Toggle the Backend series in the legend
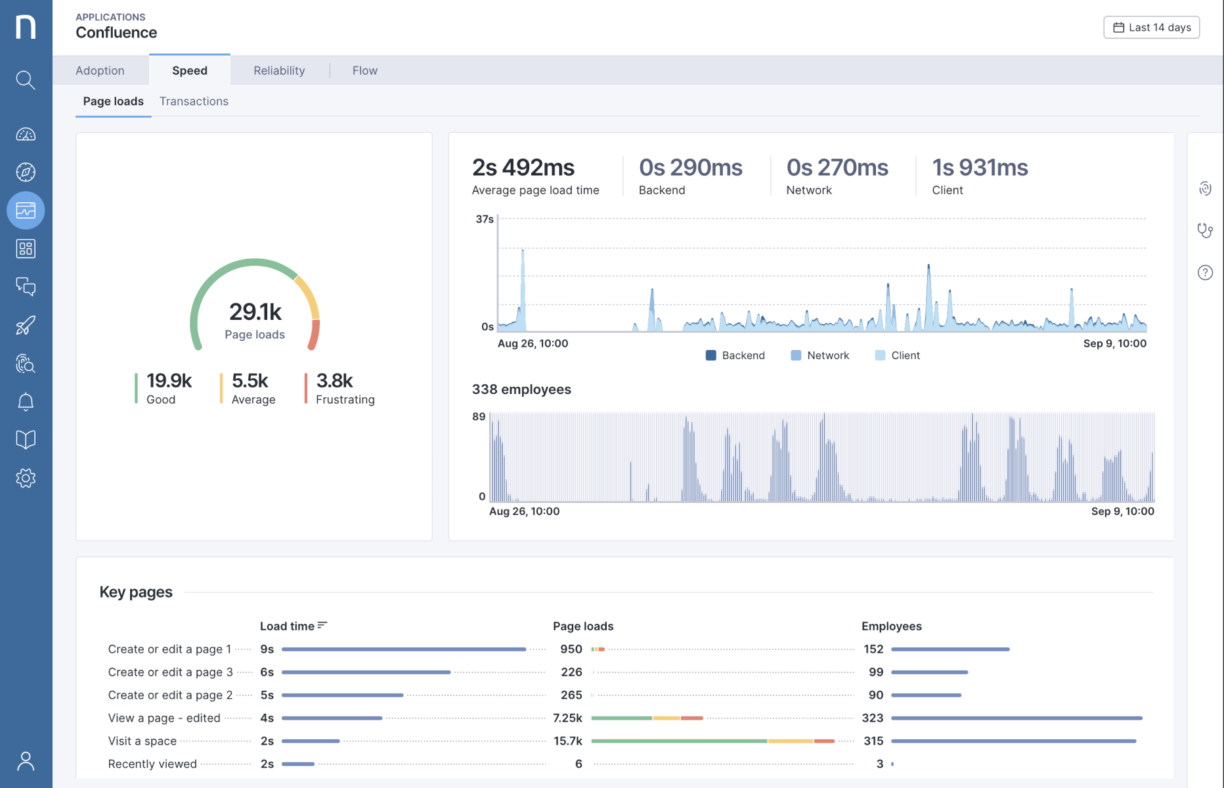Screen dimensions: 1224x788 click(735, 355)
